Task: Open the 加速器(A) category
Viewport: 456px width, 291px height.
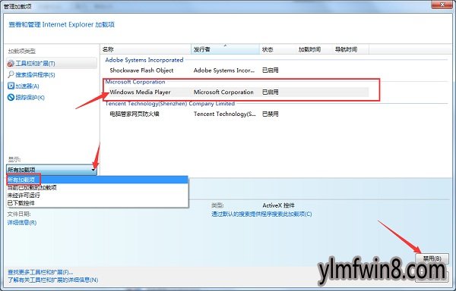Action: click(x=24, y=86)
